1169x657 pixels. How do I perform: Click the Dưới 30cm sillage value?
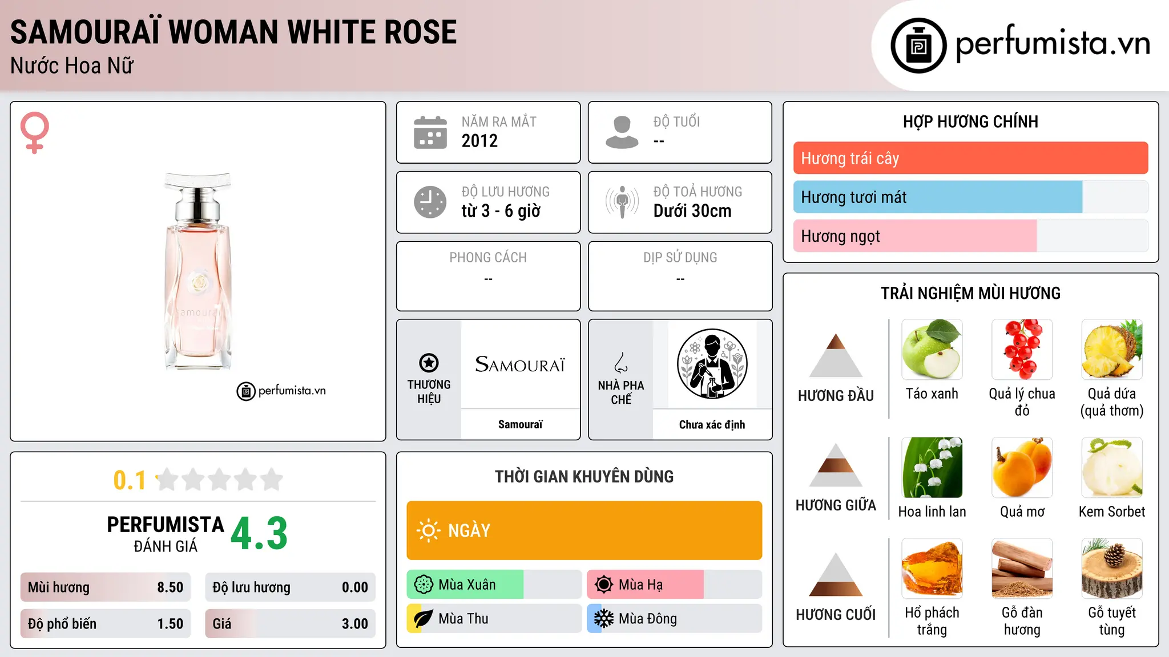pos(692,211)
